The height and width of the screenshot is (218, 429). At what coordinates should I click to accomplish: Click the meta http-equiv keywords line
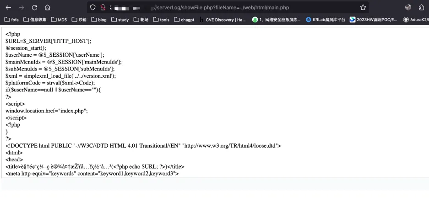[92, 174]
